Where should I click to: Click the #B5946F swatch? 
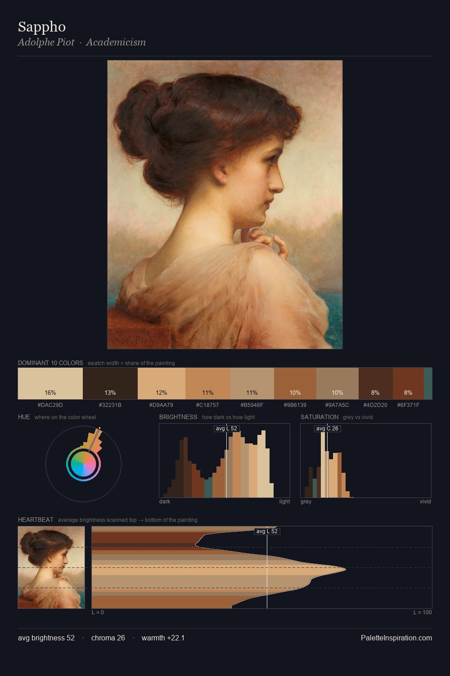[x=252, y=384]
